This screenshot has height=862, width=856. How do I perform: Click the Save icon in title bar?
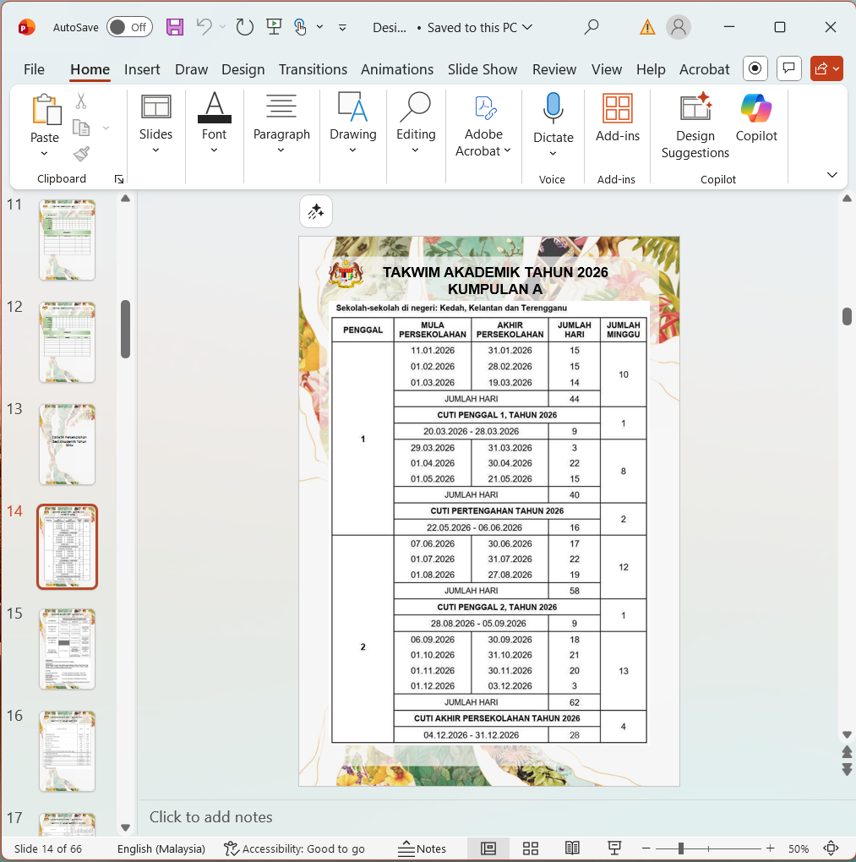175,27
